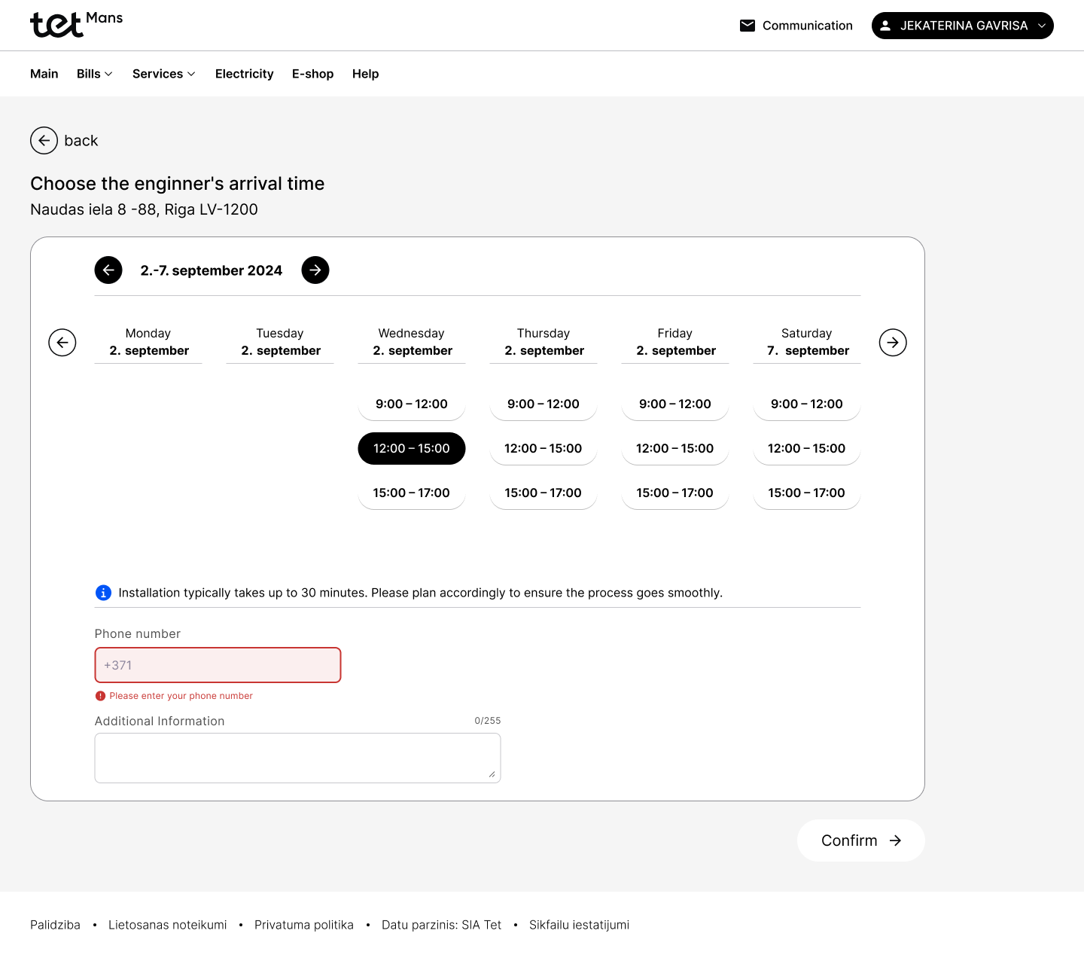Screen dimensions: 1084x958
Task: Open the JEKATERINA GAVRISA account dropdown
Action: [962, 25]
